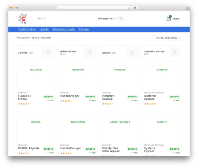Click the cart icon in the Gubitak težine card
This screenshot has width=198, height=168.
point(90,53)
